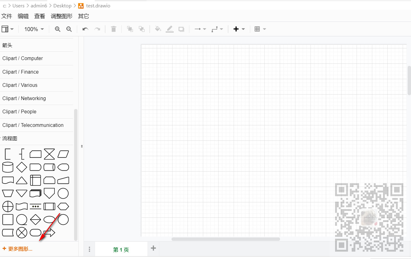Click the shadow toolbar icon
Image resolution: width=411 pixels, height=259 pixels.
click(181, 29)
